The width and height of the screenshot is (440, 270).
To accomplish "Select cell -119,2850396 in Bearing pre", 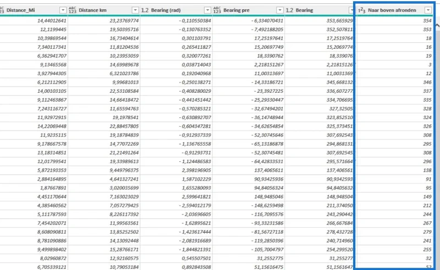I will pyautogui.click(x=267, y=240).
